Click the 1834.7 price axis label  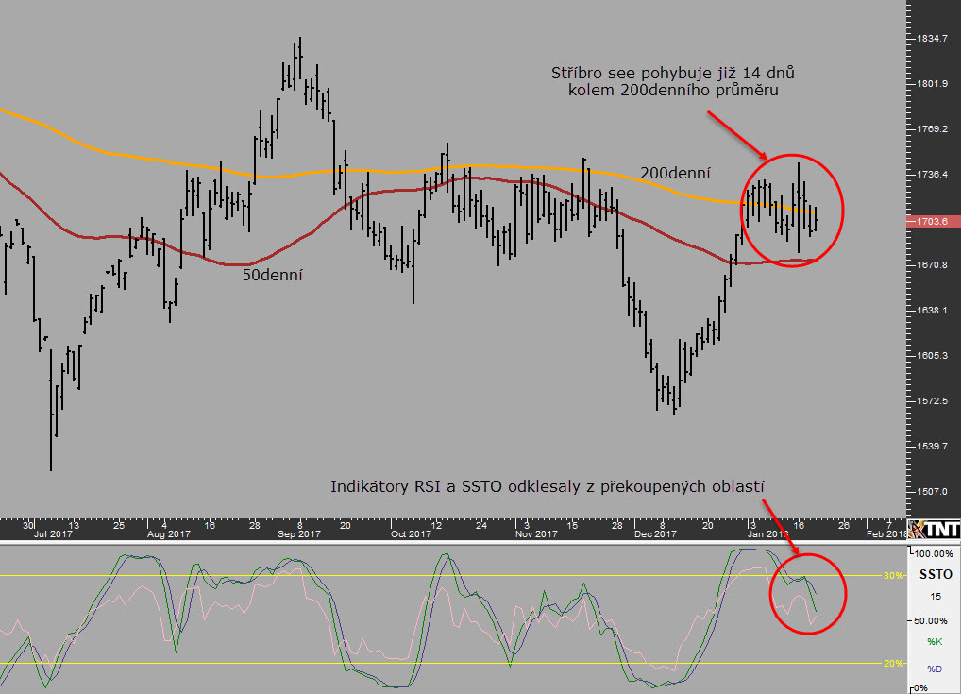pos(932,39)
